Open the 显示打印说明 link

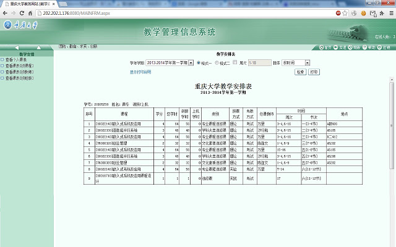[140, 72]
